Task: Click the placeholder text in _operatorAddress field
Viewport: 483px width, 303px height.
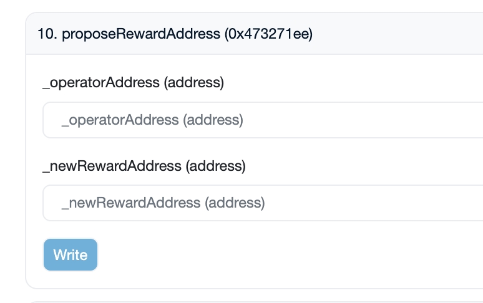Action: point(152,120)
